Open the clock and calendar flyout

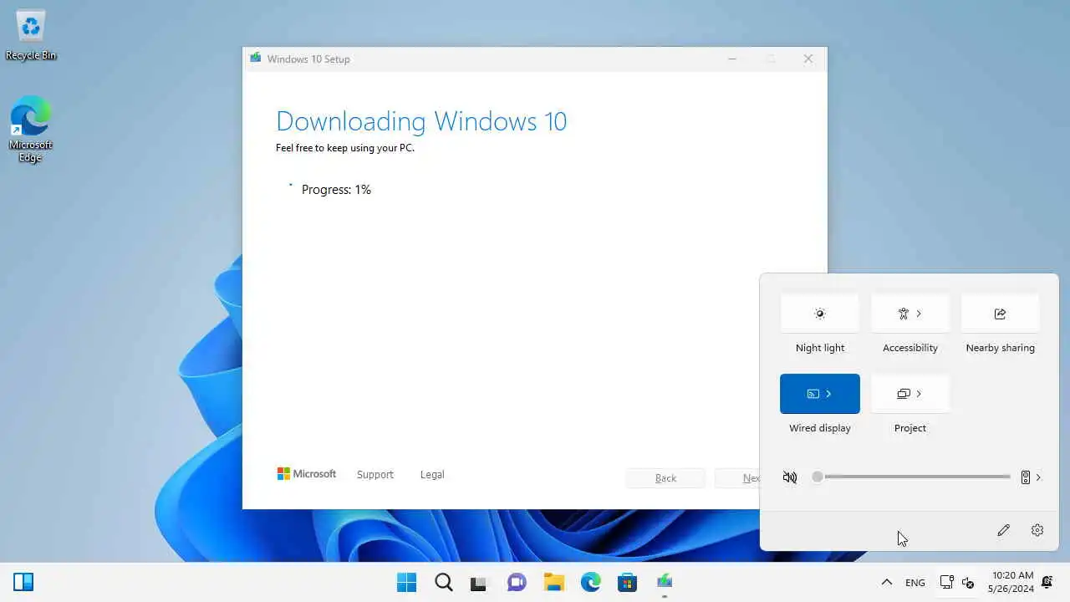click(1012, 582)
